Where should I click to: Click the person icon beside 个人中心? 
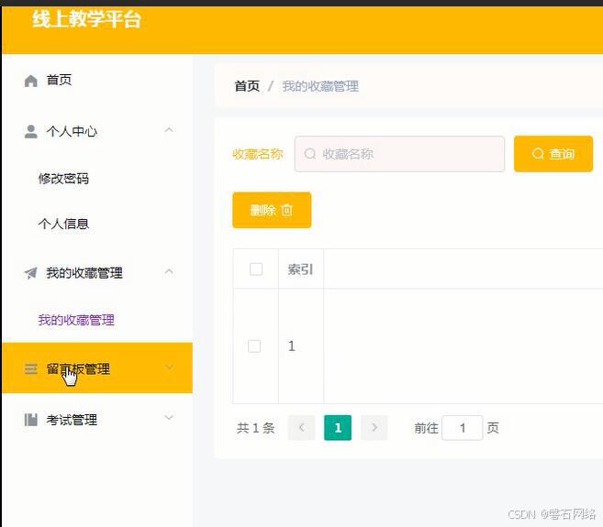coord(31,131)
